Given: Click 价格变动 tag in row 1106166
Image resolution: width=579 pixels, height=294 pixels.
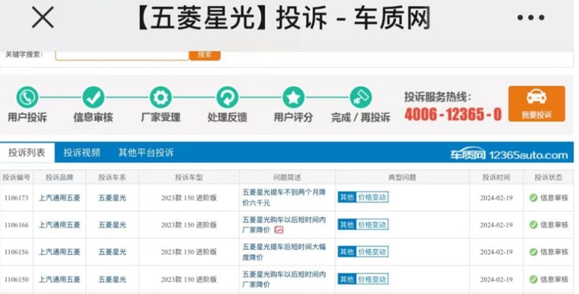Looking at the screenshot, I should 372,225.
